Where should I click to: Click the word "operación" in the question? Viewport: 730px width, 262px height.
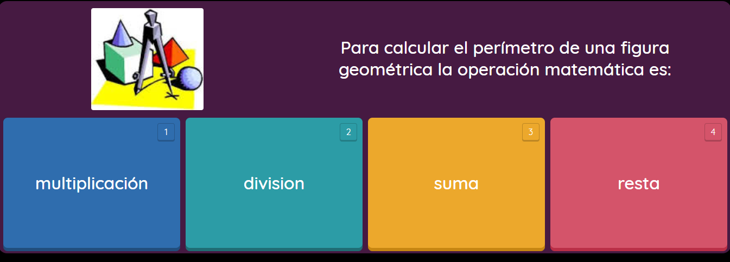point(499,71)
